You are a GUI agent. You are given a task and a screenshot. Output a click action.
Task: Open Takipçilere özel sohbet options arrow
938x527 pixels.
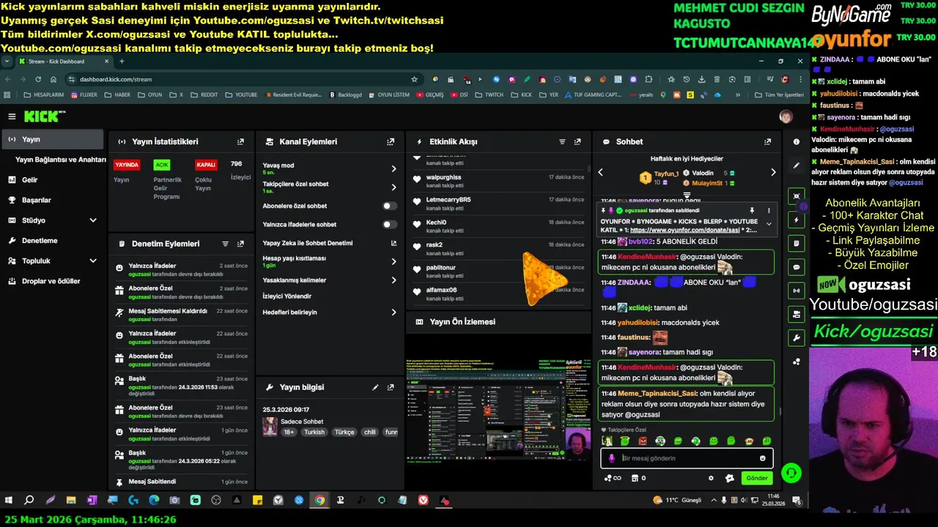point(394,187)
